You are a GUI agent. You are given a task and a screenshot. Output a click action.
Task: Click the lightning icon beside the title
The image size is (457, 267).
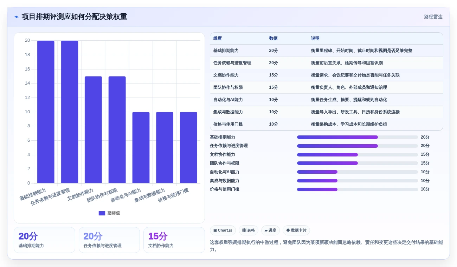pos(17,17)
